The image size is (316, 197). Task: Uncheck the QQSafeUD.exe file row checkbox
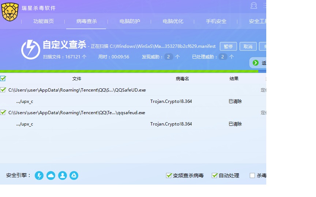point(3,90)
